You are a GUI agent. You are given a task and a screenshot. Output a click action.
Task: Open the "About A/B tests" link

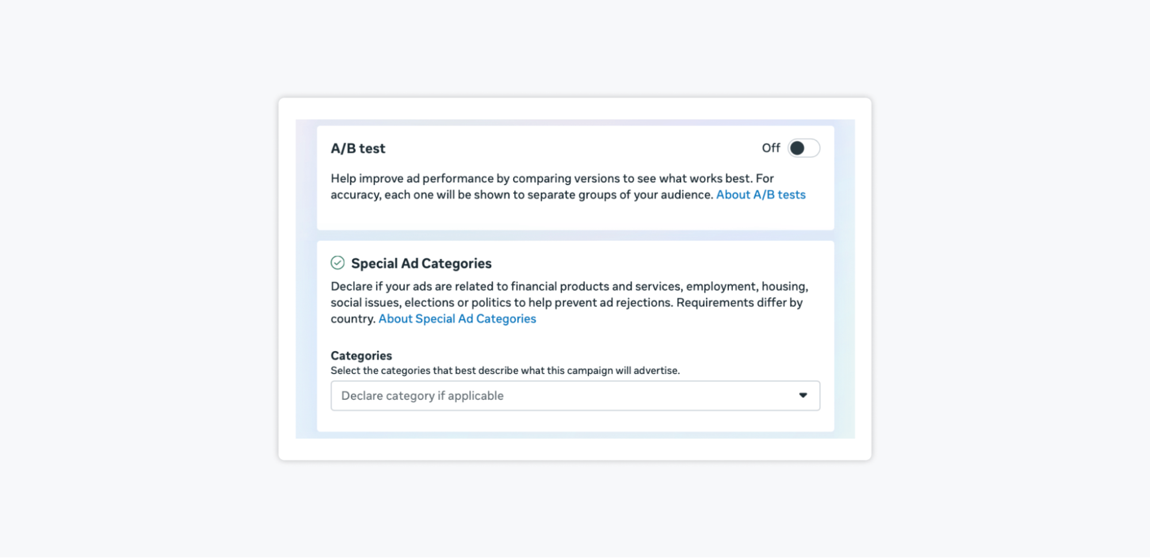tap(761, 195)
